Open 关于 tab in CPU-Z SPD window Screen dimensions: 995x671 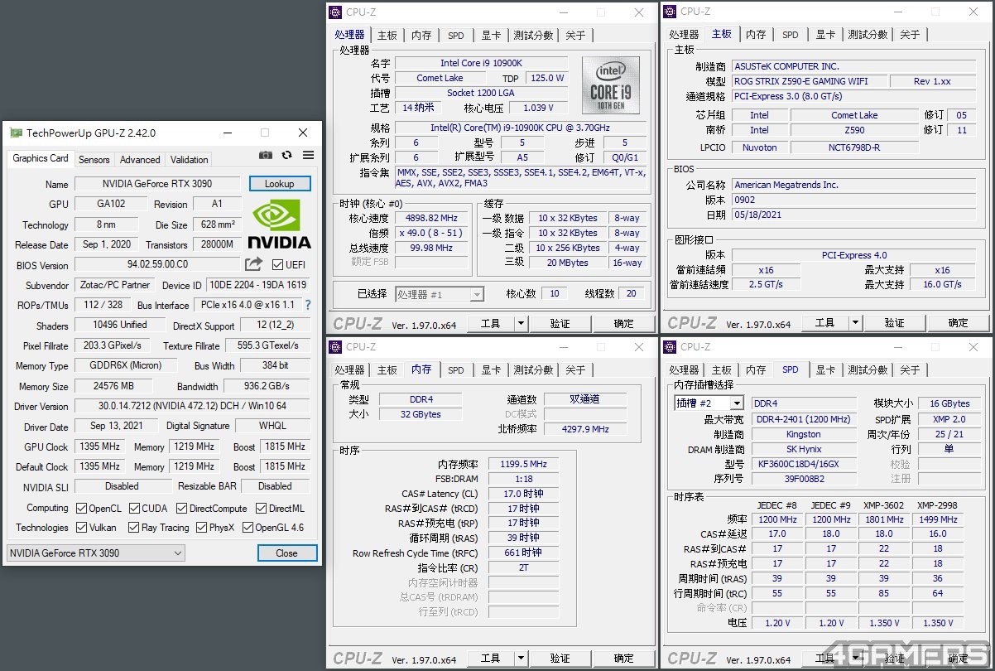(910, 370)
